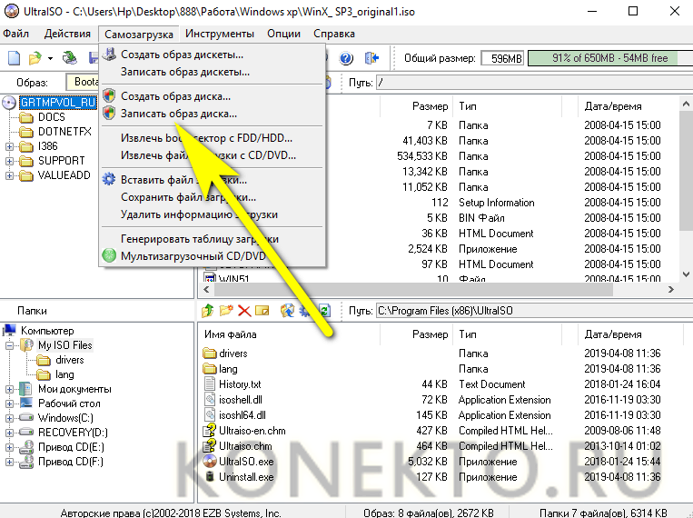Screen dimensions: 693x518
Task: Expand the Рабочий стол node
Action: pos(9,403)
